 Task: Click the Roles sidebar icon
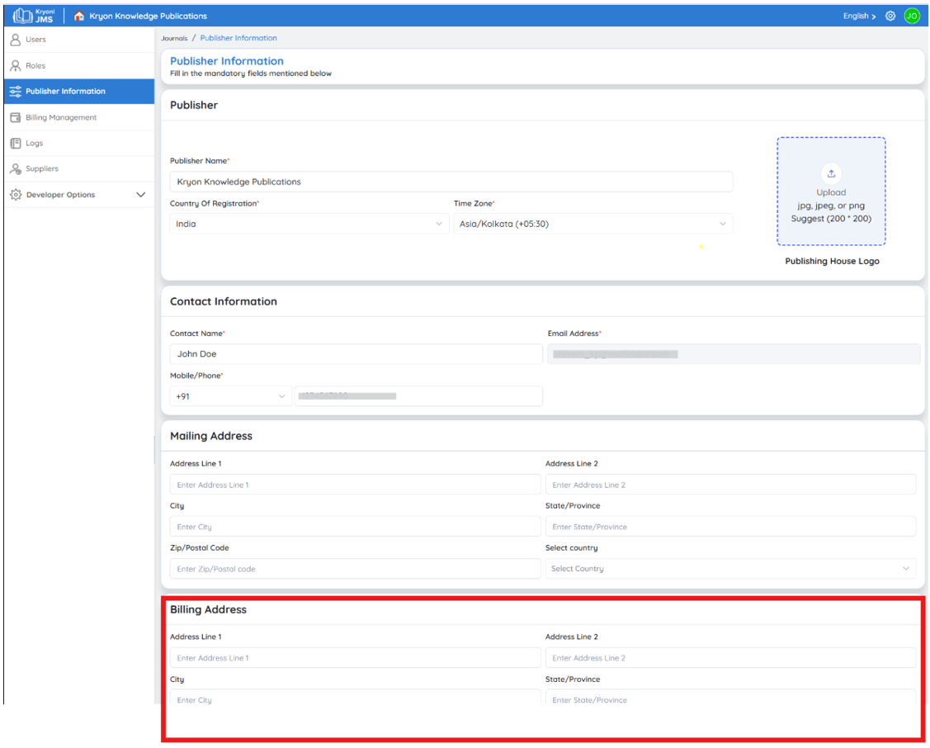click(x=16, y=66)
